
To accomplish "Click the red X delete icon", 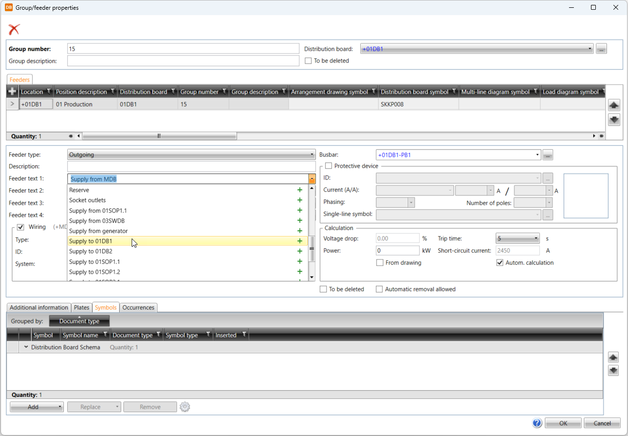I will coord(14,29).
